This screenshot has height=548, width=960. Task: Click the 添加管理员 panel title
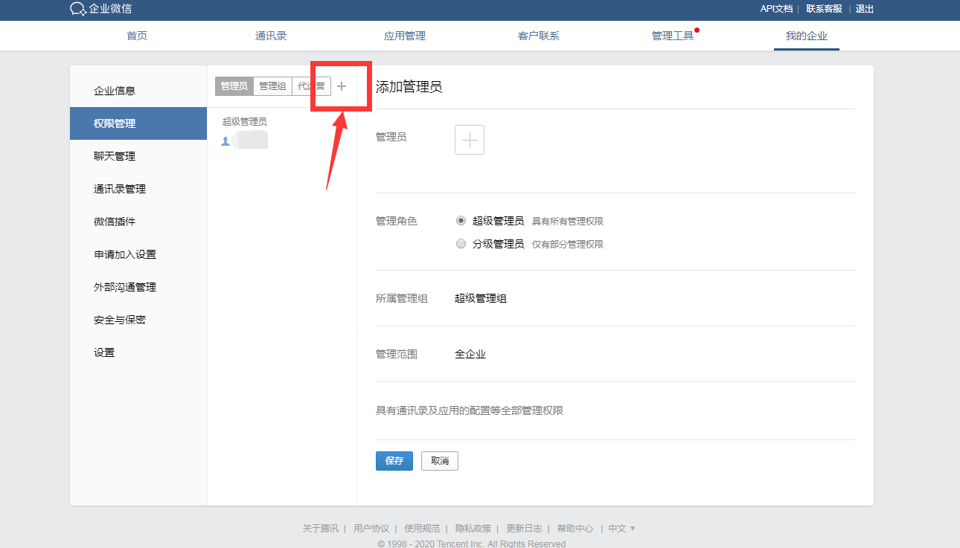pyautogui.click(x=409, y=87)
